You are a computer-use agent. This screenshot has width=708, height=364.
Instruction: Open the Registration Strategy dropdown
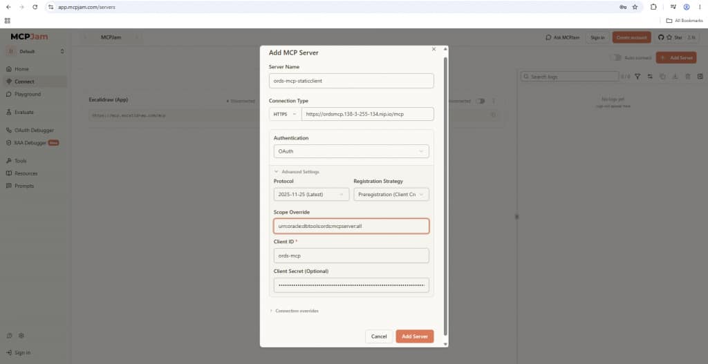click(391, 194)
